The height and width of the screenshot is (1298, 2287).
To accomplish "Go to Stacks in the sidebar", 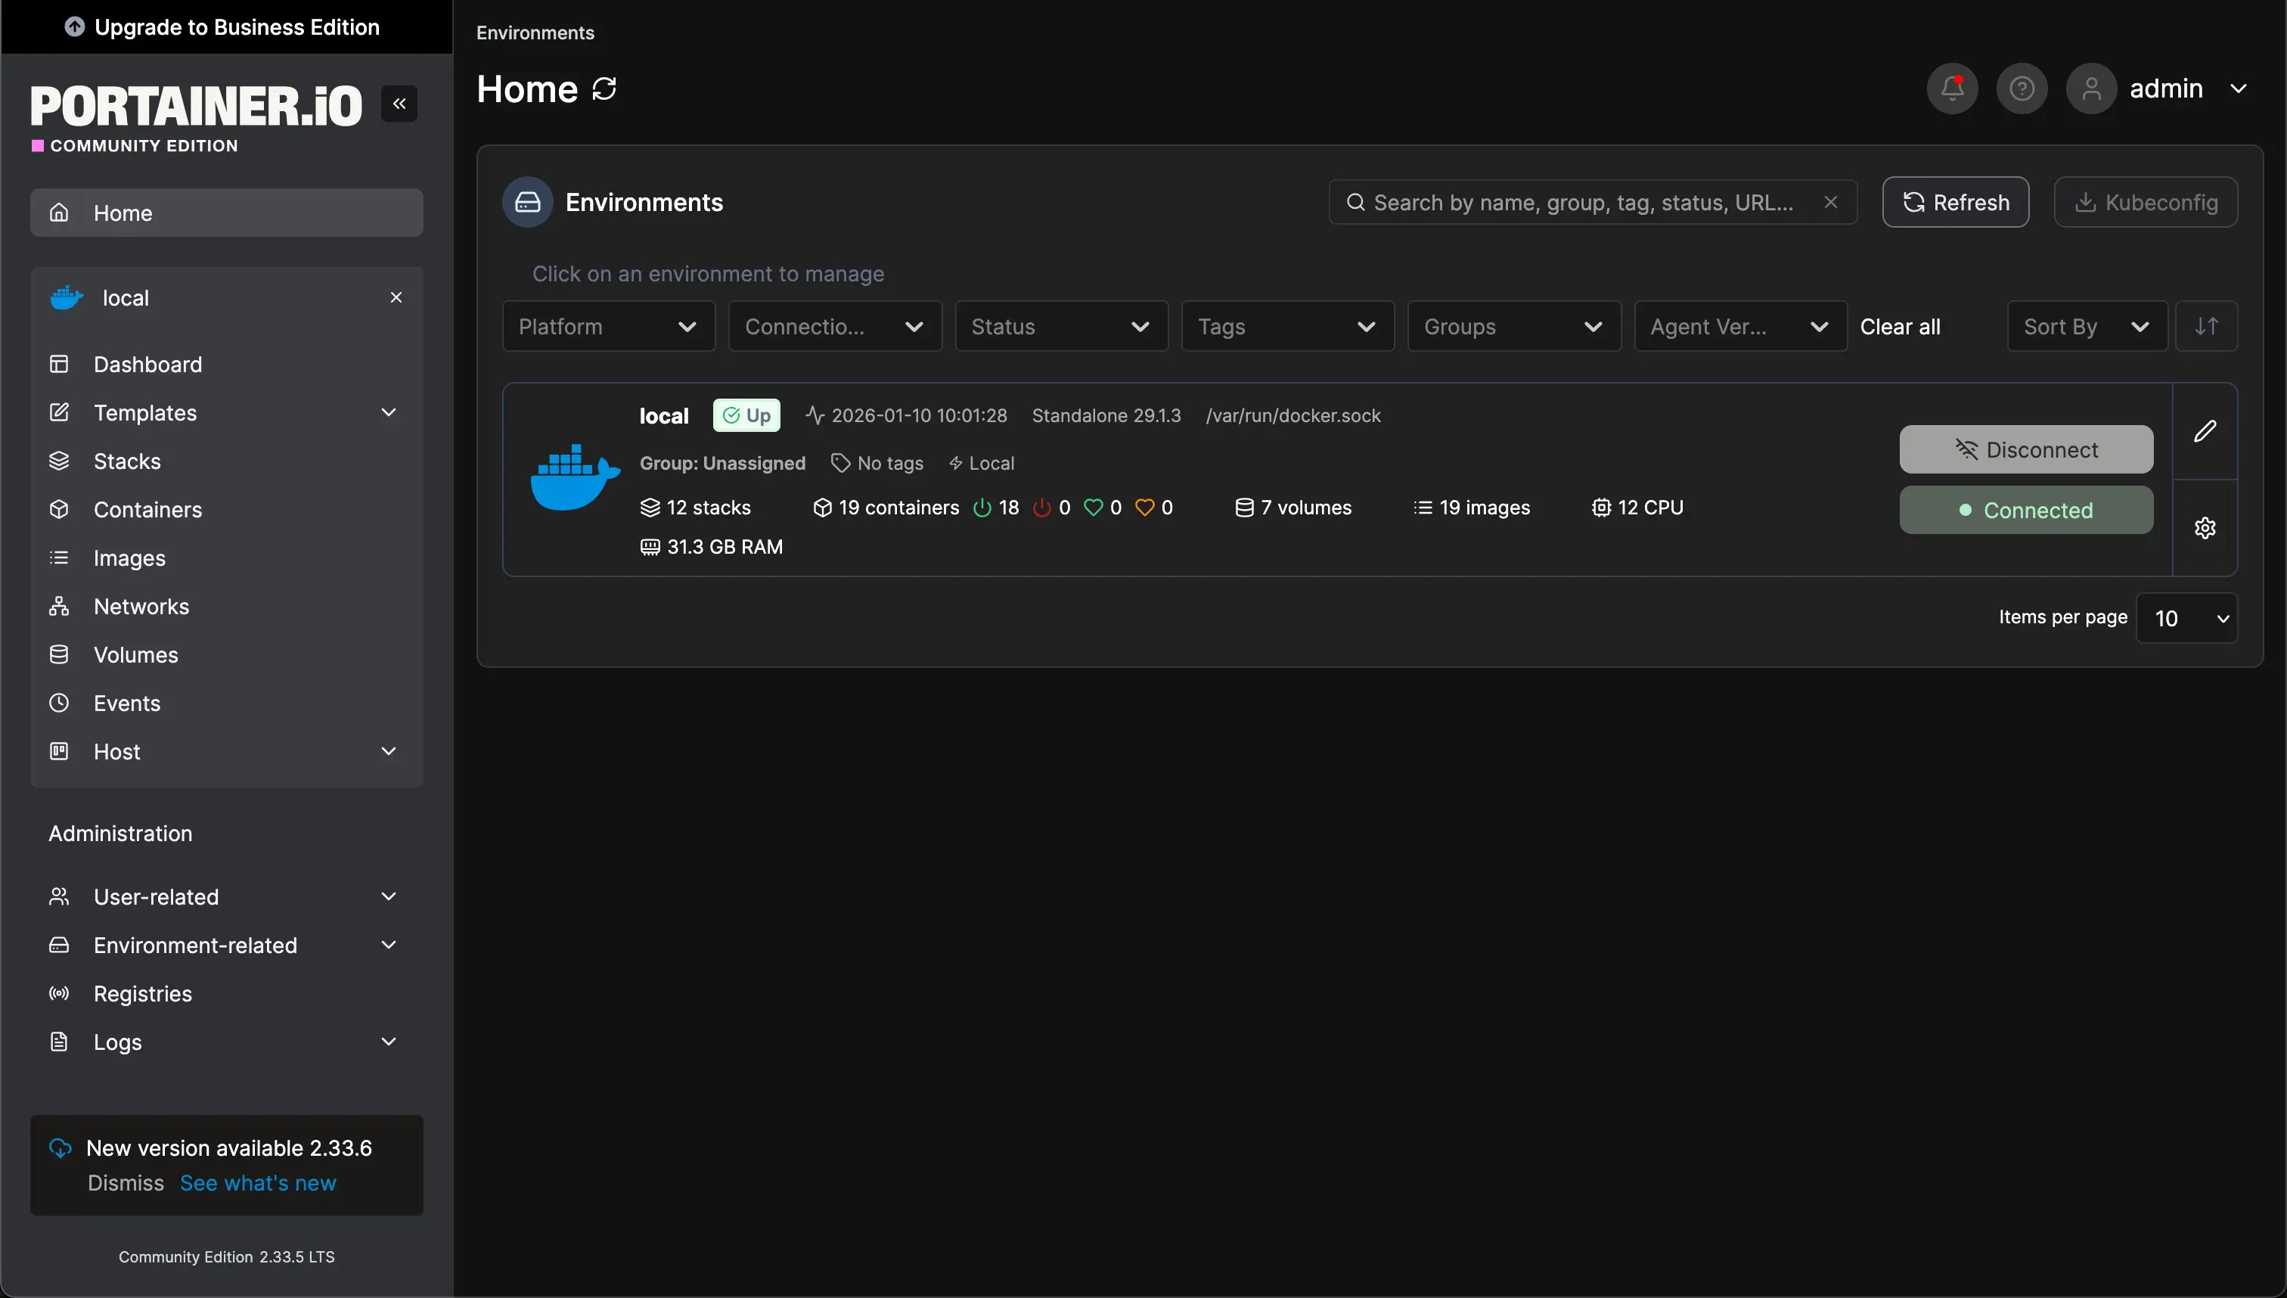I will 128,461.
